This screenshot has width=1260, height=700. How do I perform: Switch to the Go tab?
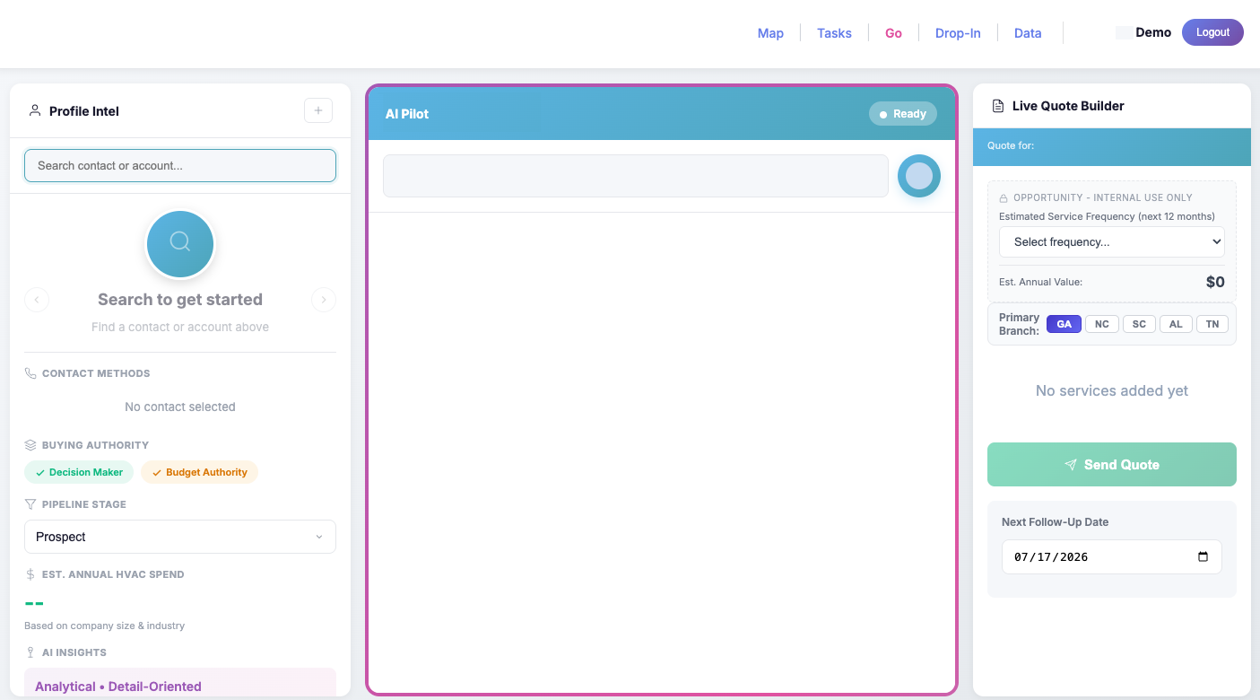pos(893,33)
